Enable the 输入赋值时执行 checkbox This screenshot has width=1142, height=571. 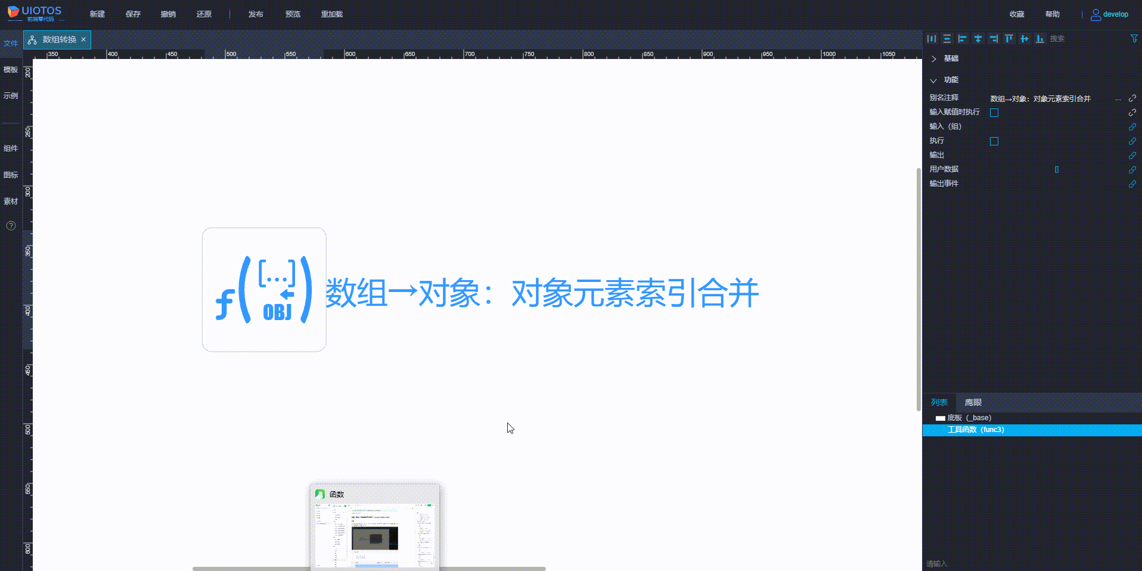point(994,112)
